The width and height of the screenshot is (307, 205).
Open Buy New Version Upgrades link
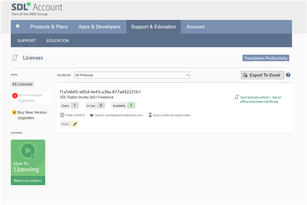coord(32,115)
